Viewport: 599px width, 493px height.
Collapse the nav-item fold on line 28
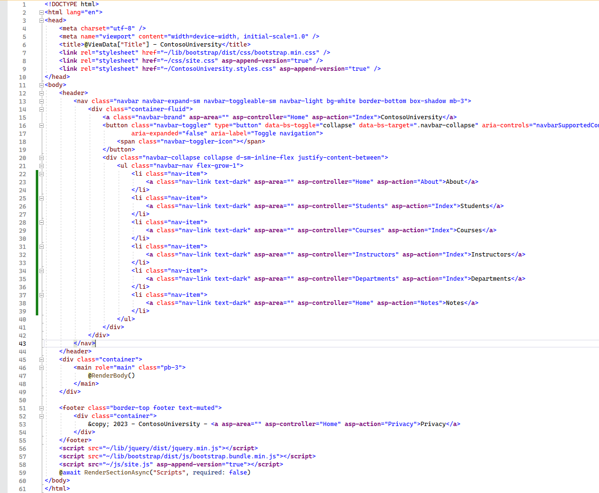tap(41, 222)
